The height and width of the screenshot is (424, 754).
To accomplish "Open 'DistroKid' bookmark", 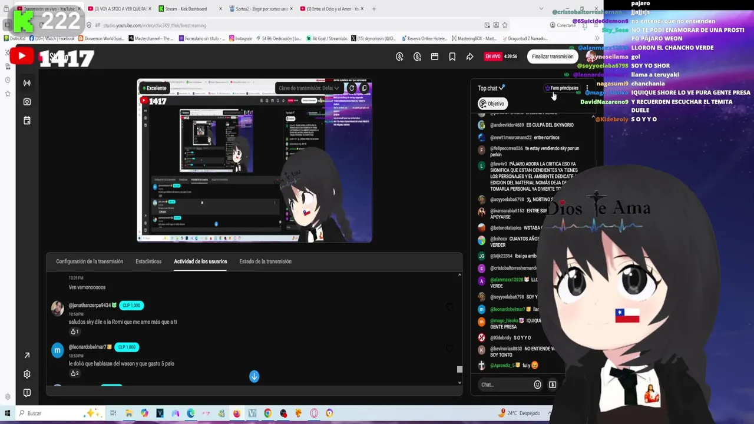I will 14,38.
